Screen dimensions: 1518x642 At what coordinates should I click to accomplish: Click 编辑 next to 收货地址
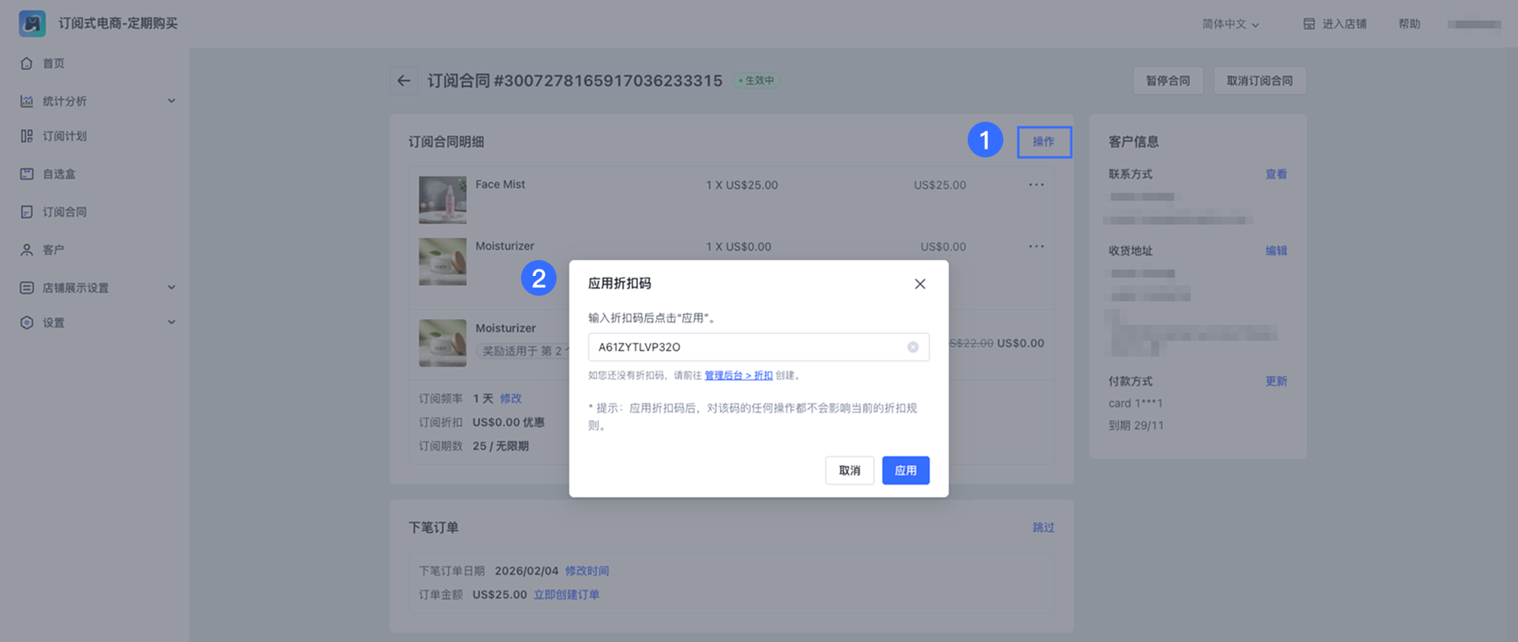tap(1276, 251)
